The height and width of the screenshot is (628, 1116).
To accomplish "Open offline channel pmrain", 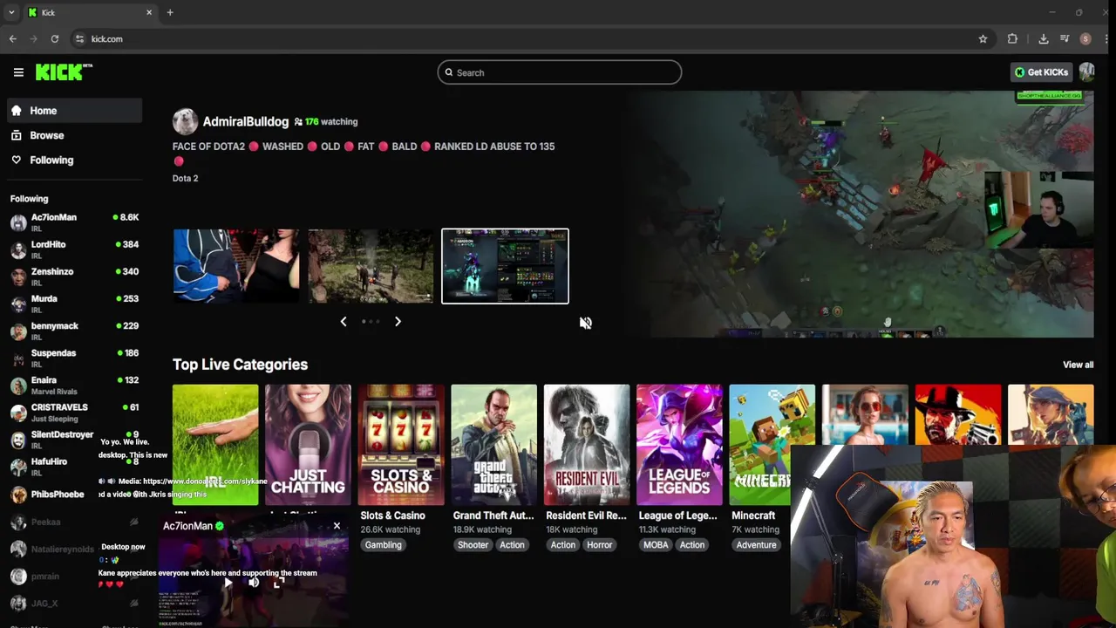I will tap(74, 576).
